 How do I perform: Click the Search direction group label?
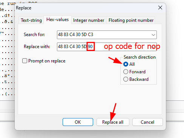click(x=140, y=57)
